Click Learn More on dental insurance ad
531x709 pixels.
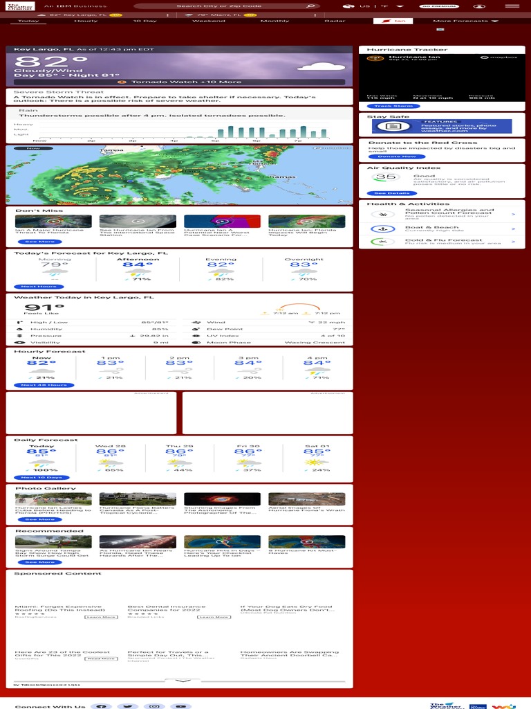tap(214, 617)
